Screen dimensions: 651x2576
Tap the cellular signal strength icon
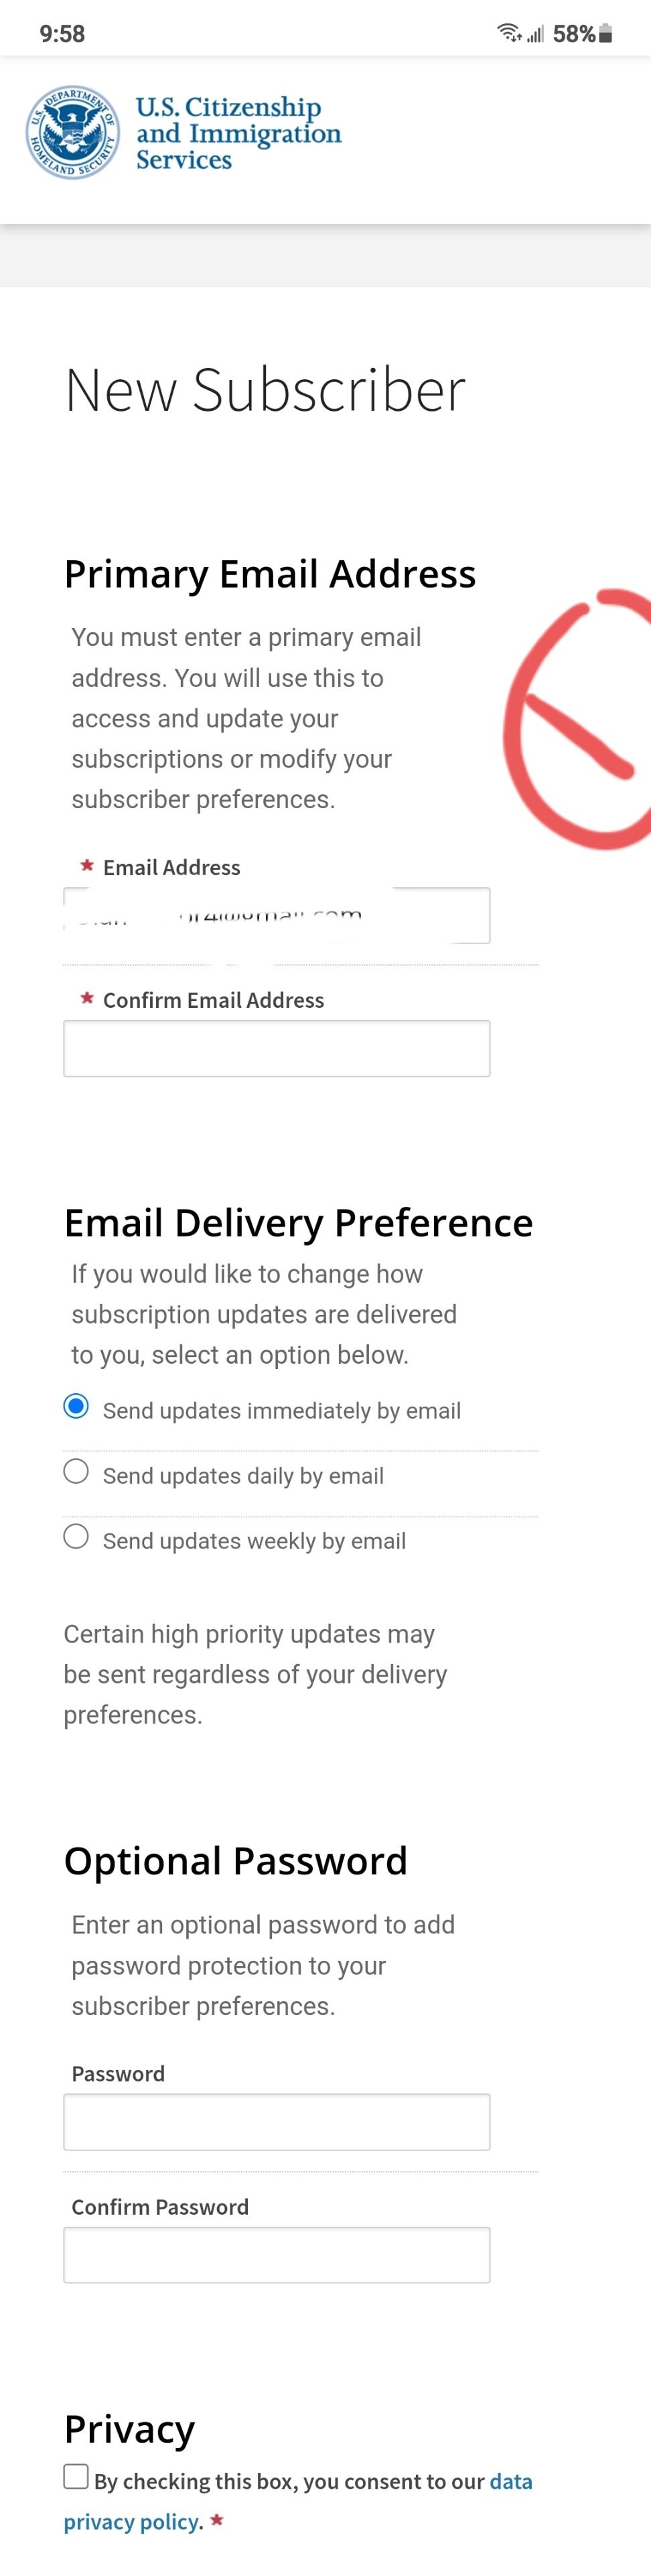pyautogui.click(x=536, y=34)
